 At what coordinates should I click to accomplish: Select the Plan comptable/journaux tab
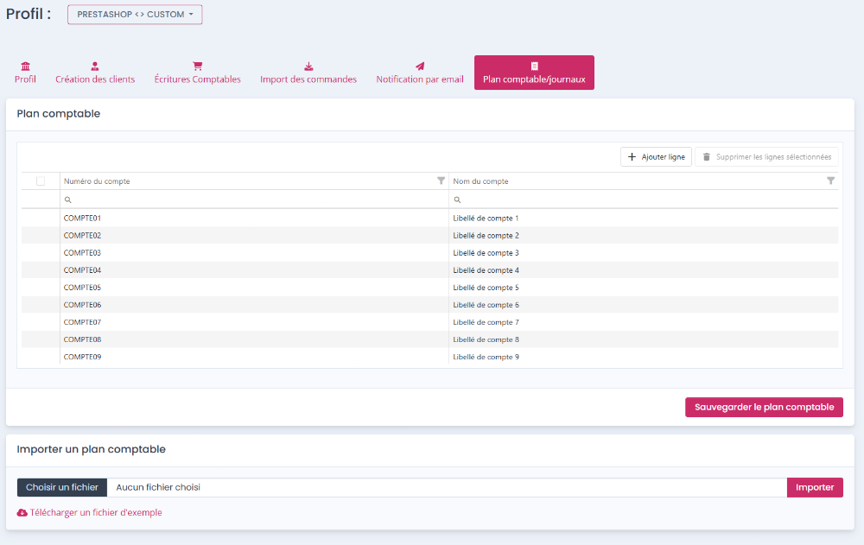(x=534, y=73)
